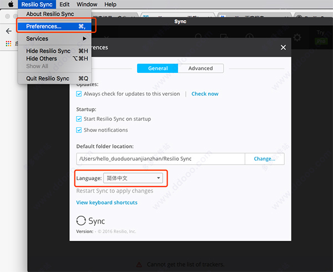Open the Language dropdown
333x272 pixels.
(133, 178)
